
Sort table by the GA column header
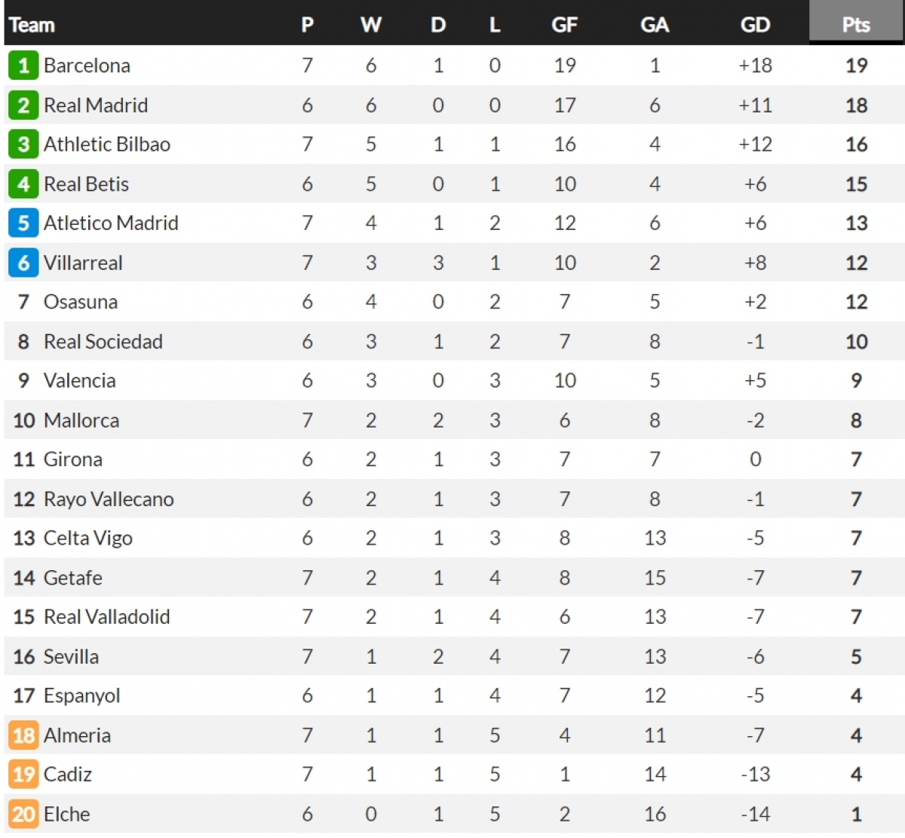(654, 25)
